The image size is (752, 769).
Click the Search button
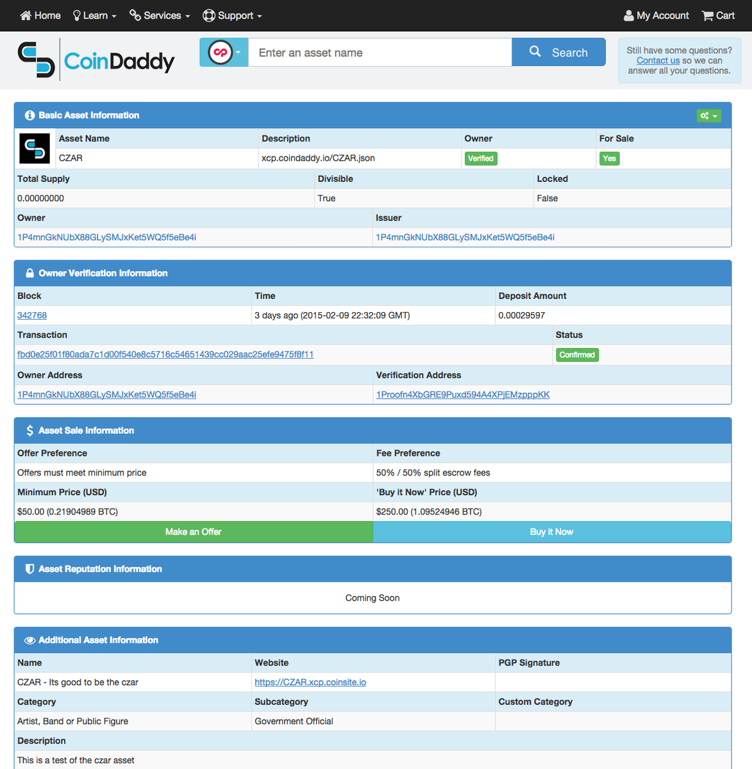pyautogui.click(x=558, y=53)
